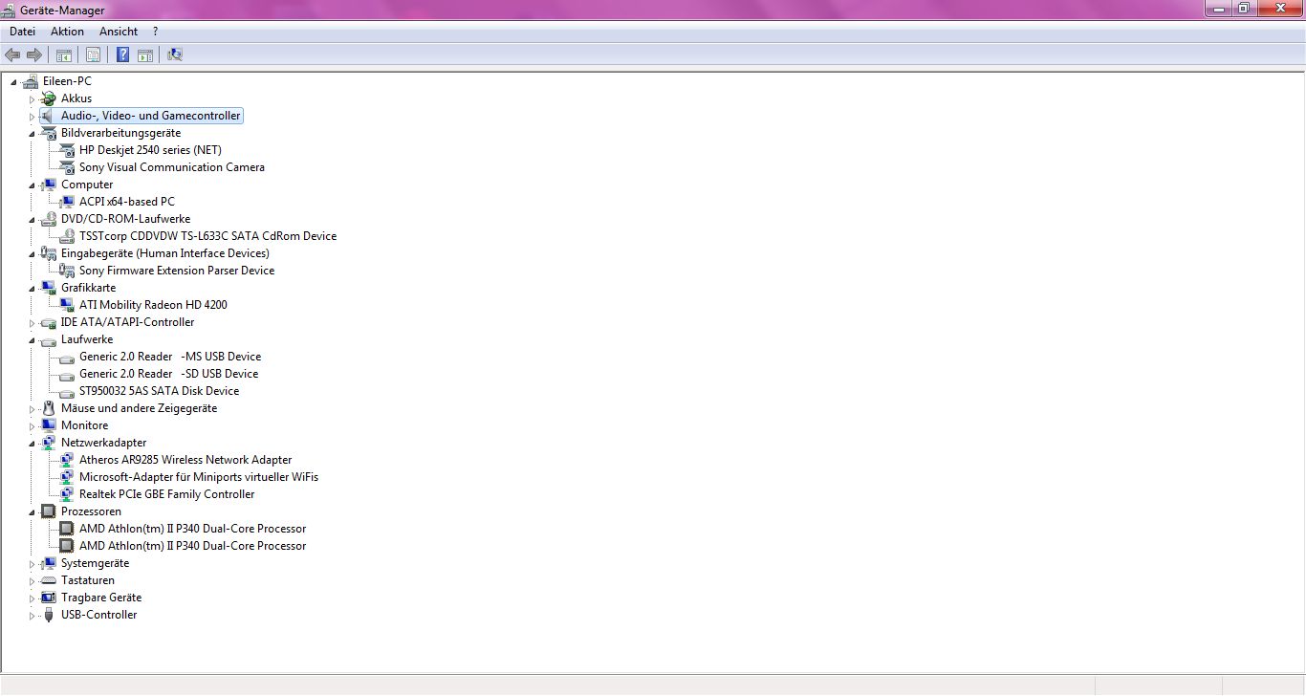
Task: Click the Sony Visual Communication Camera icon
Action: click(x=67, y=167)
